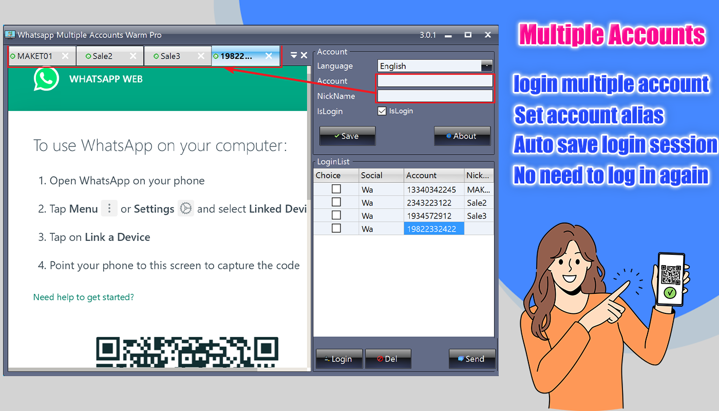The width and height of the screenshot is (719, 411).
Task: Click the QR code image
Action: pos(187,352)
